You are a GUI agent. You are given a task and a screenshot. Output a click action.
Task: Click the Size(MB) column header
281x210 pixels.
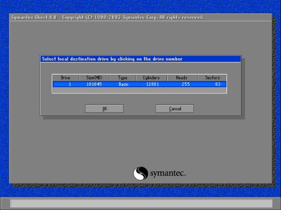click(94, 78)
